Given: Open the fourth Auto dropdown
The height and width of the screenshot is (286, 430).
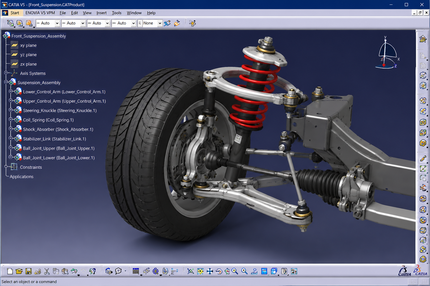Looking at the screenshot, I should point(134,23).
